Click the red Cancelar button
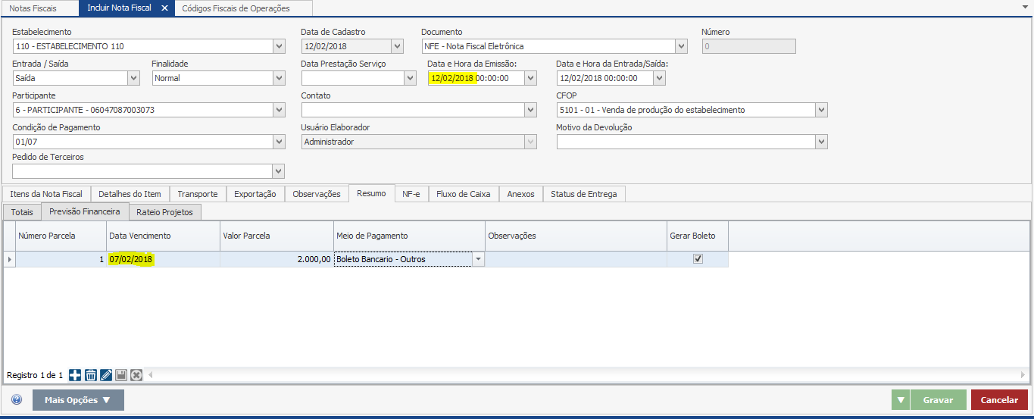1034x419 pixels. [x=999, y=400]
